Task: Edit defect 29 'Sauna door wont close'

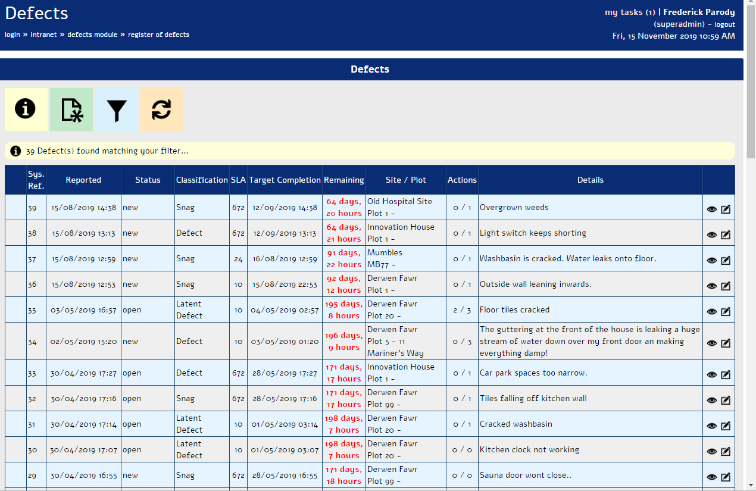Action: coord(726,477)
